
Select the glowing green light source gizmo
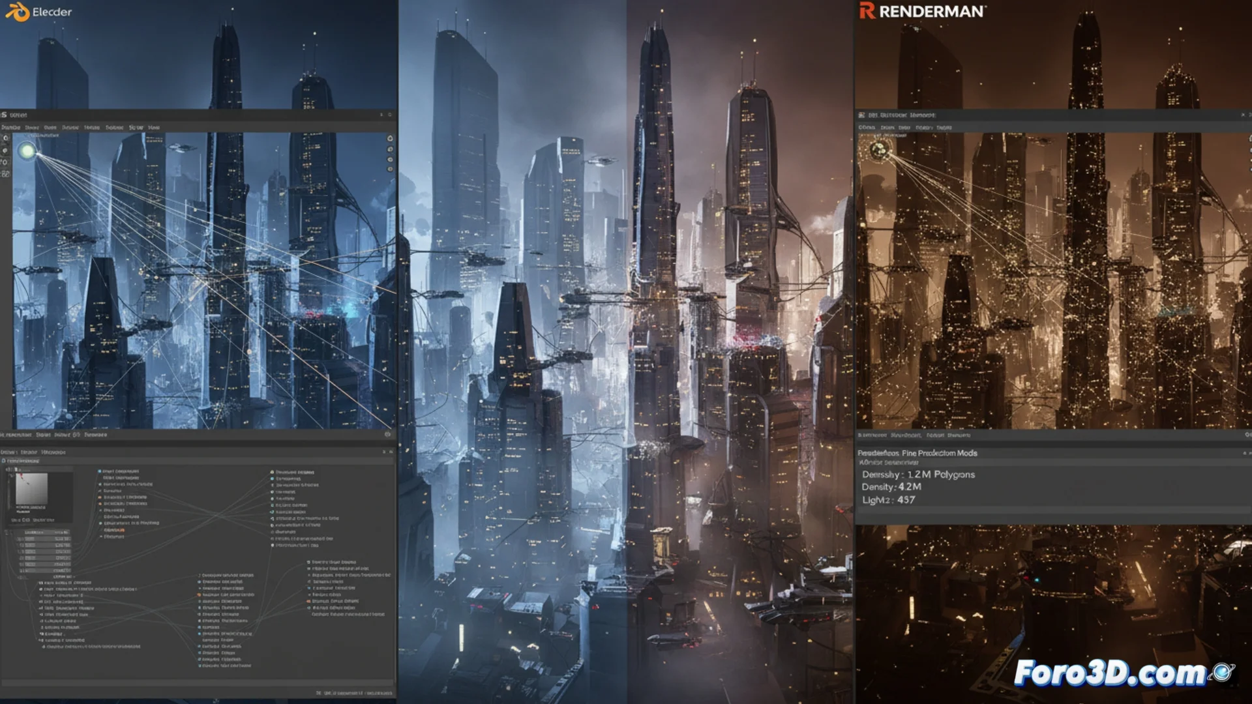27,151
